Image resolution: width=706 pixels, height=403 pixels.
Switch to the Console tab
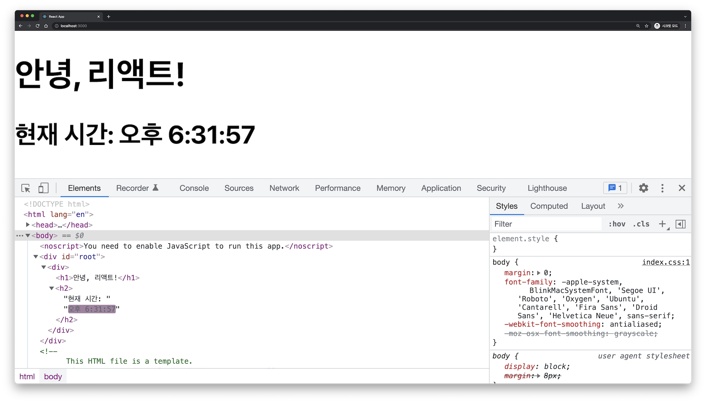click(194, 188)
